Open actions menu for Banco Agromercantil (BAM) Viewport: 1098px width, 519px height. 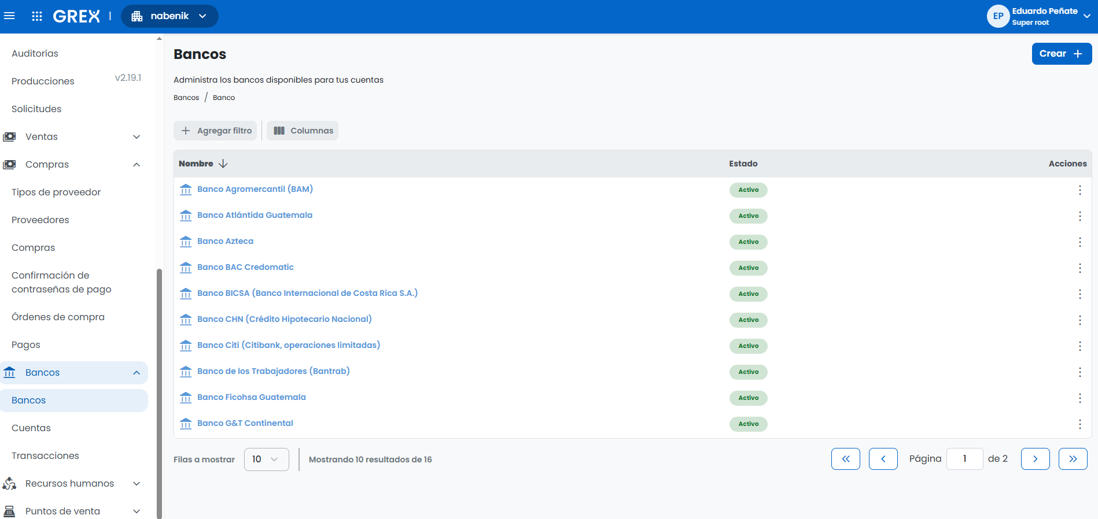[x=1079, y=190]
